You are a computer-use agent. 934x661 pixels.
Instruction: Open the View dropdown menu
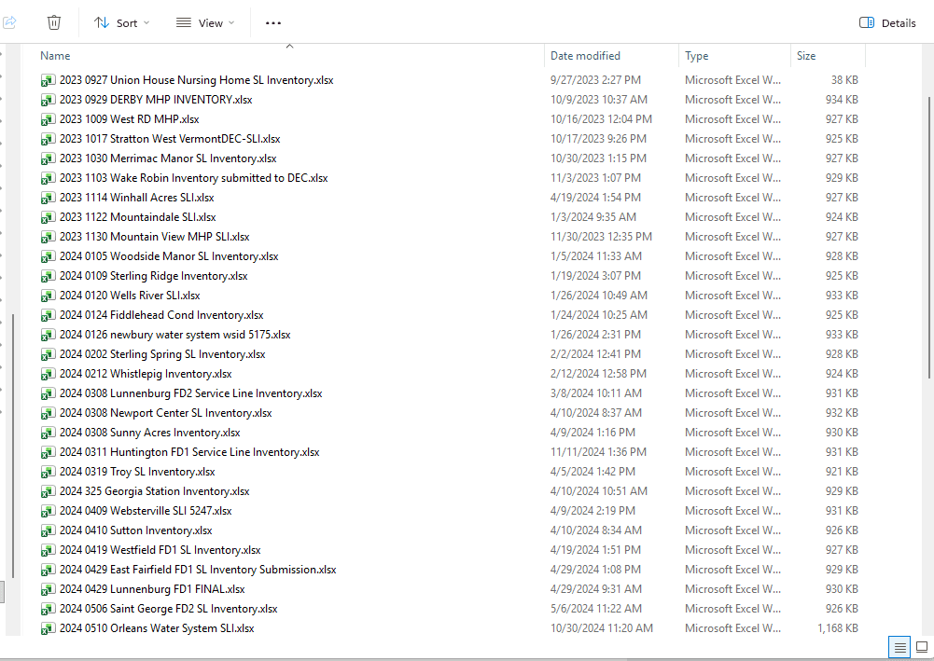click(x=205, y=22)
